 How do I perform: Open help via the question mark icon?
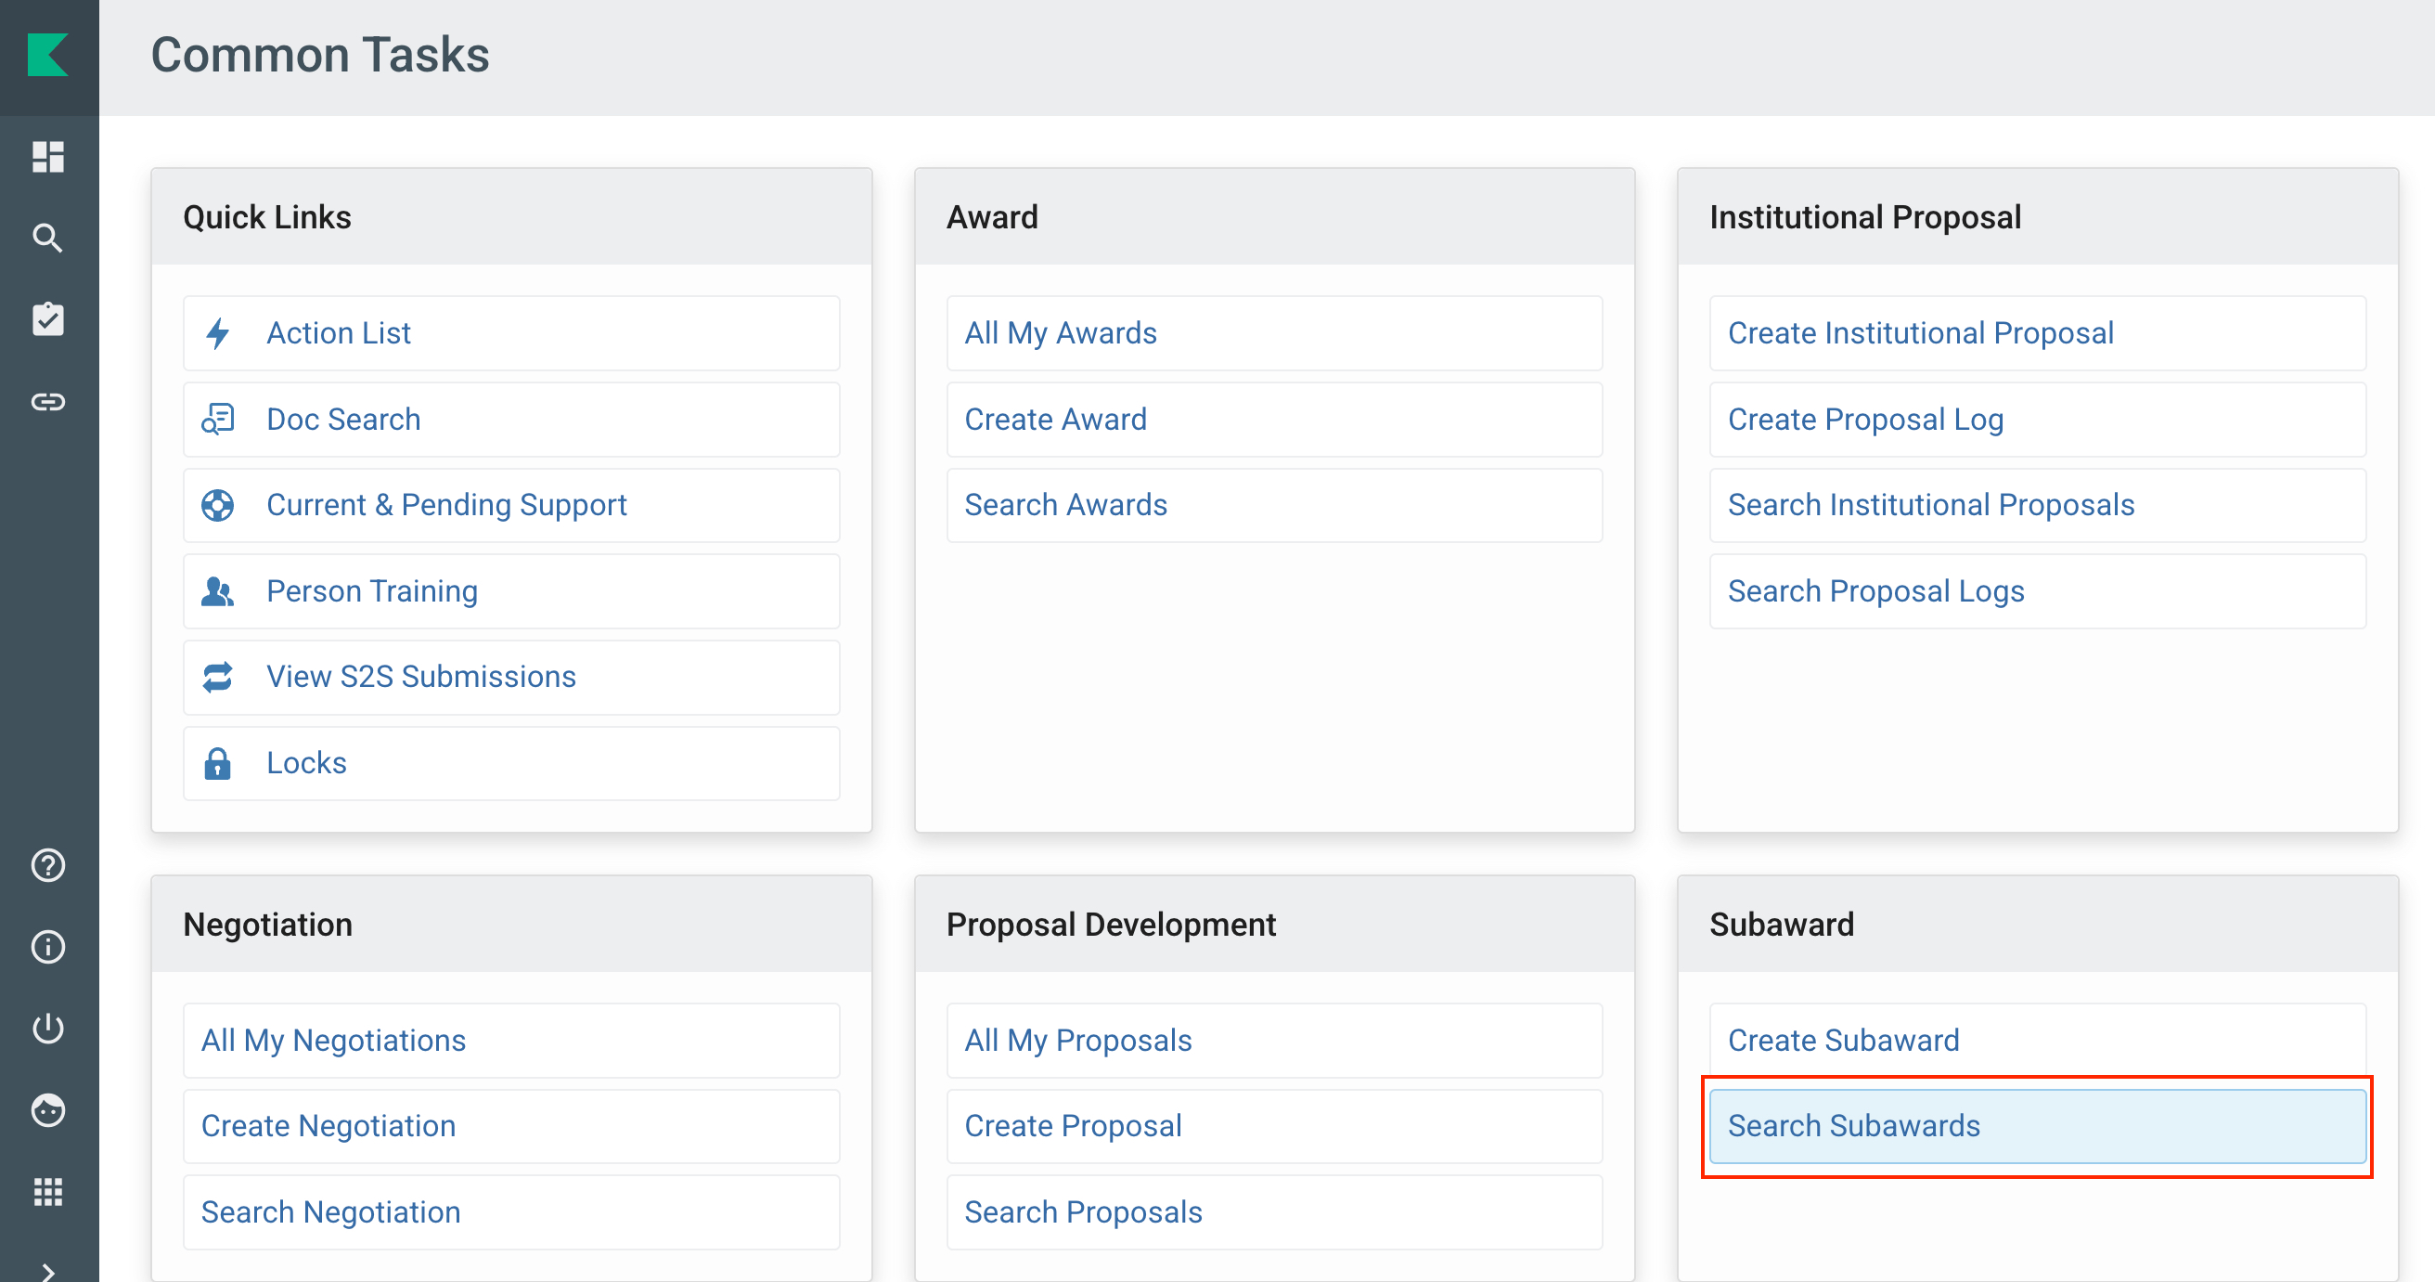[48, 865]
